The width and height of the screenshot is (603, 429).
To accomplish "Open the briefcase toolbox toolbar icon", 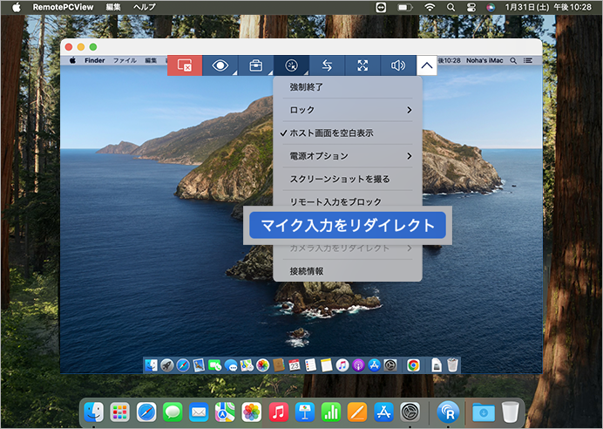I will click(x=255, y=65).
